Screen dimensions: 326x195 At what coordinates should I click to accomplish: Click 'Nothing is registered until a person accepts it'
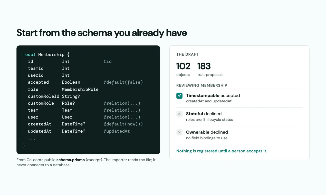coord(222,151)
